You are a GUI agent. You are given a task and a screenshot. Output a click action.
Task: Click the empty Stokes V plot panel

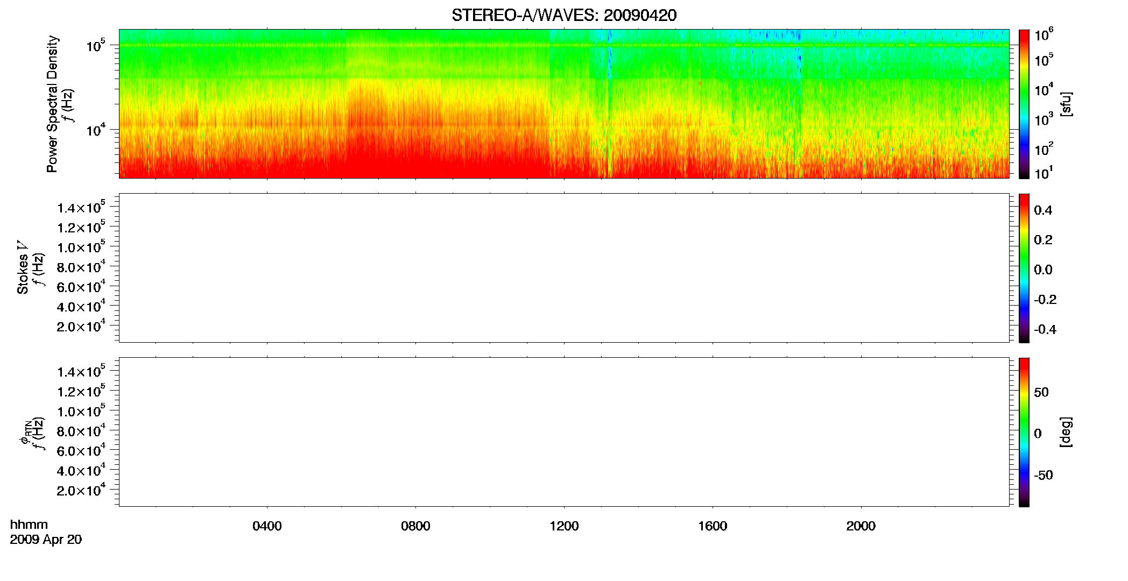[x=564, y=268]
